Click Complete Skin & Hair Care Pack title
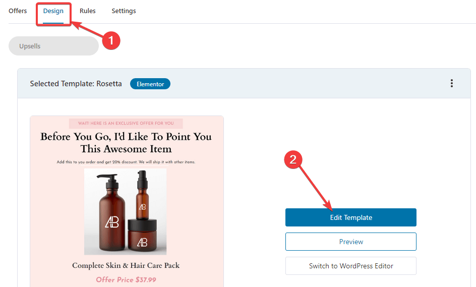Screen dimensions: 476x287 pos(126,265)
